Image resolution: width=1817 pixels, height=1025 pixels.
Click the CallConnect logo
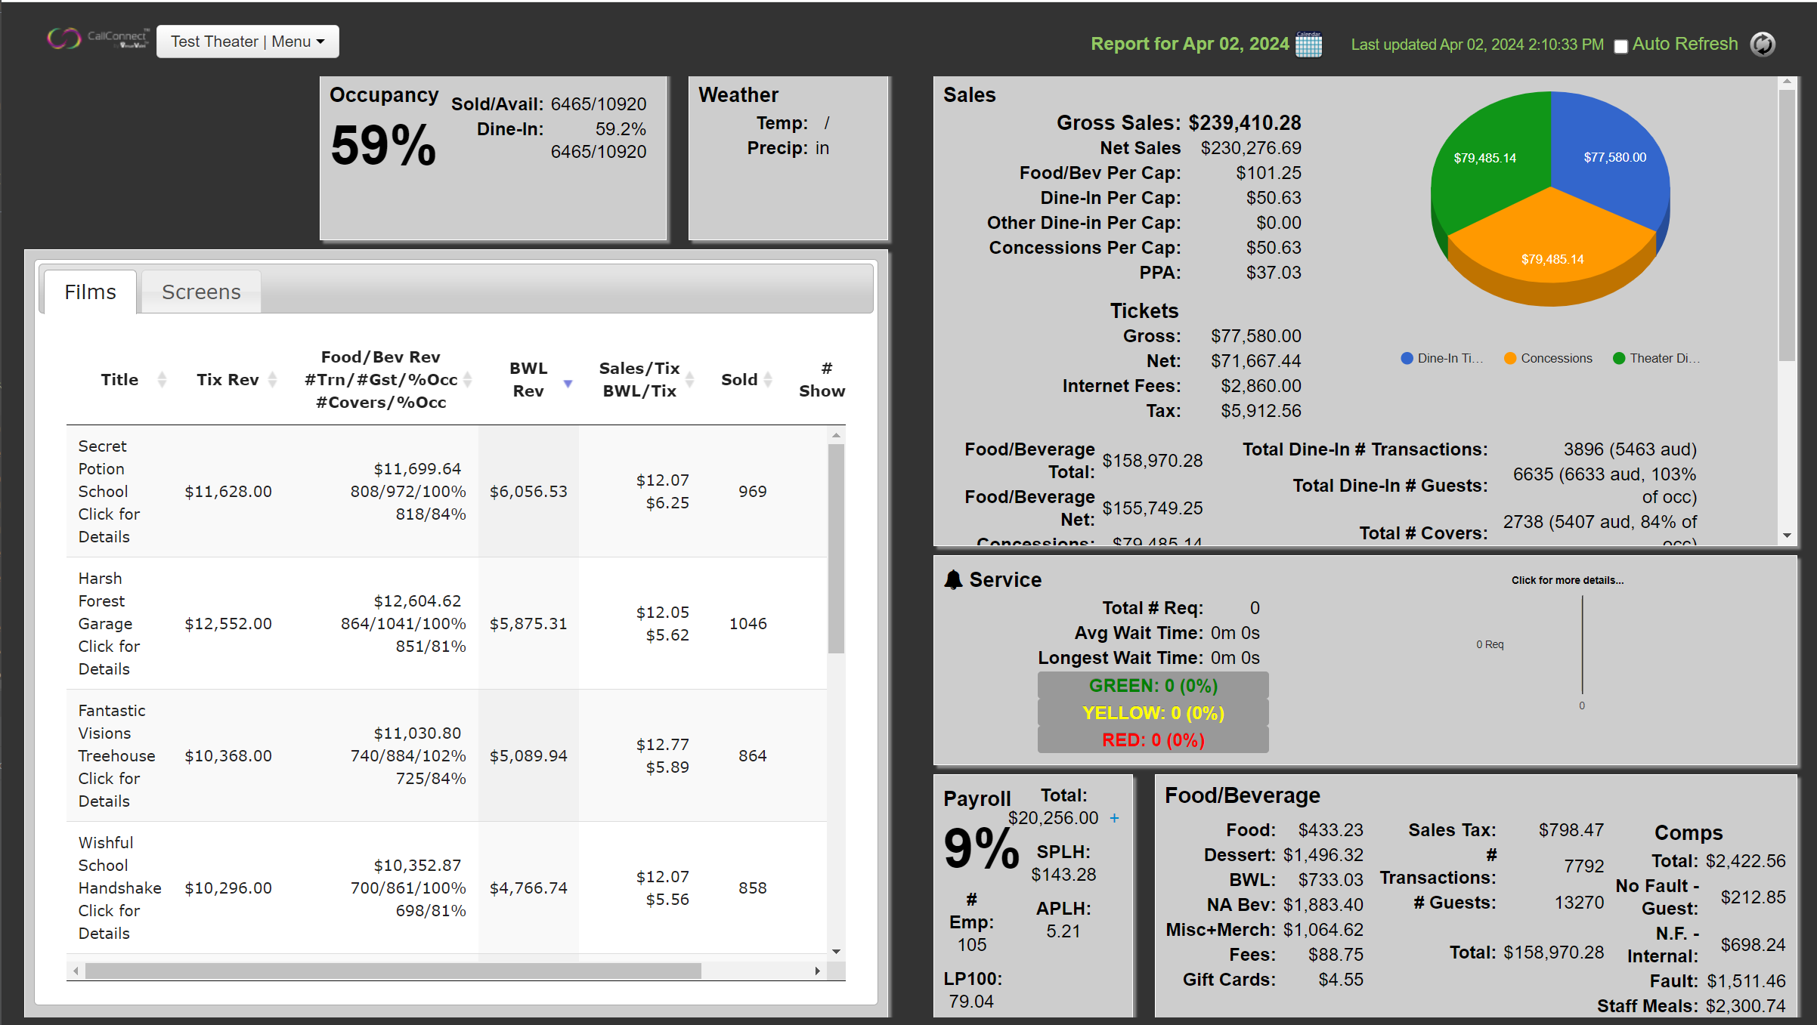click(97, 39)
